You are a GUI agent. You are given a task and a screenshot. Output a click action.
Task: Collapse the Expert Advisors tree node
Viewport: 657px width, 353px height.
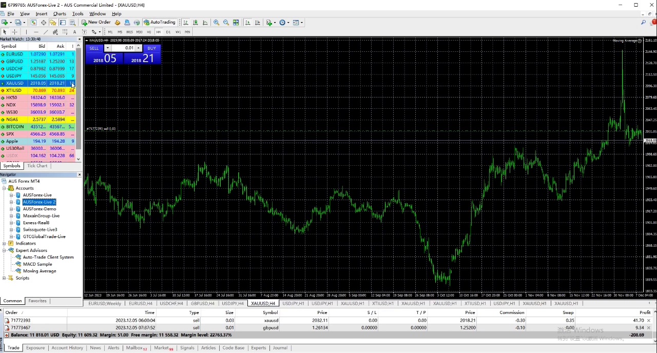coord(4,250)
